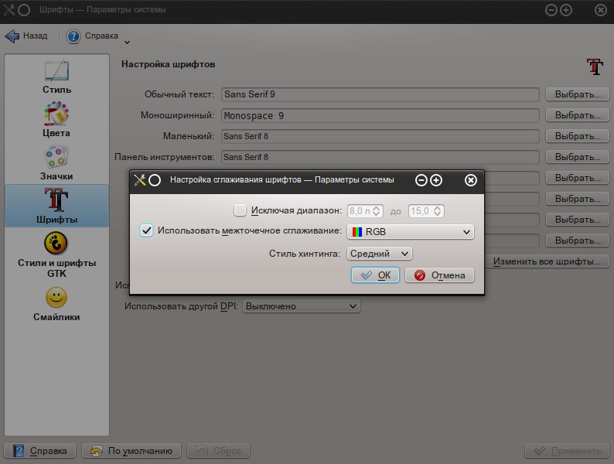Open the dropdown arrow under Справка toolbar button
Image resolution: width=614 pixels, height=464 pixels.
(127, 42)
